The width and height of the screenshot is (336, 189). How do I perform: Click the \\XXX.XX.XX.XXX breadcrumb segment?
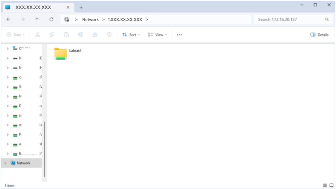(125, 19)
